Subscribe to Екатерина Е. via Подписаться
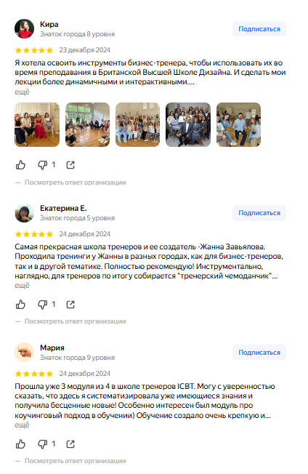The image size is (308, 474). point(259,213)
